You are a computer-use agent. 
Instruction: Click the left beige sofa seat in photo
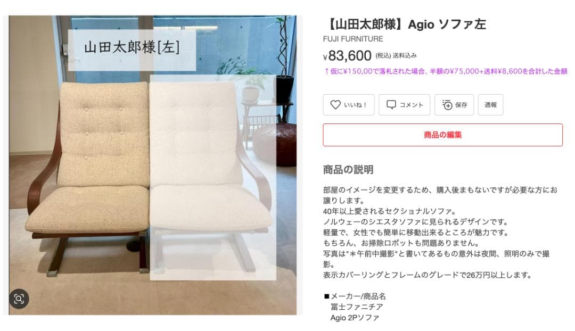click(88, 209)
